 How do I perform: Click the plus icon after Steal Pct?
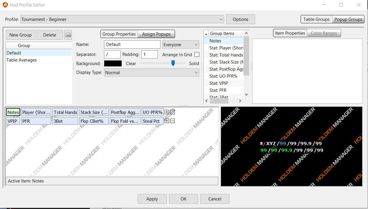coord(167,121)
